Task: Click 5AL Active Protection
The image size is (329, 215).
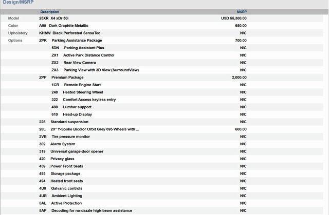Action: click(x=61, y=203)
